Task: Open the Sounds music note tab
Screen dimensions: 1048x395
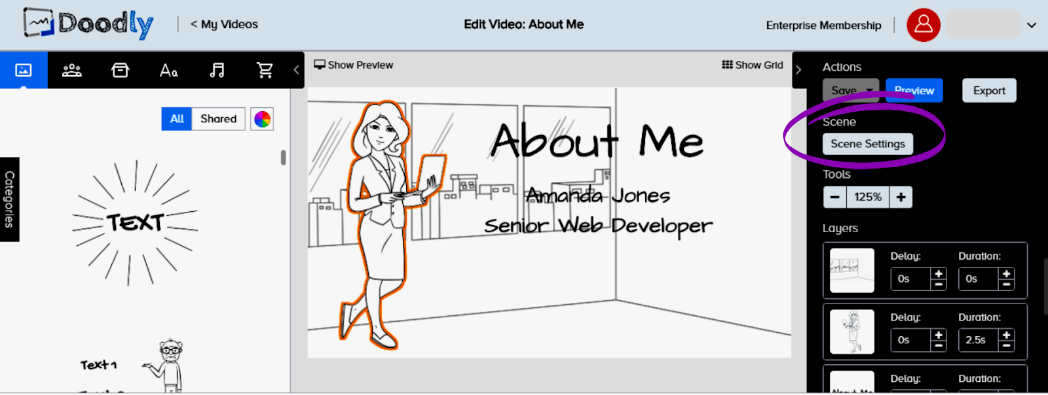Action: (217, 70)
